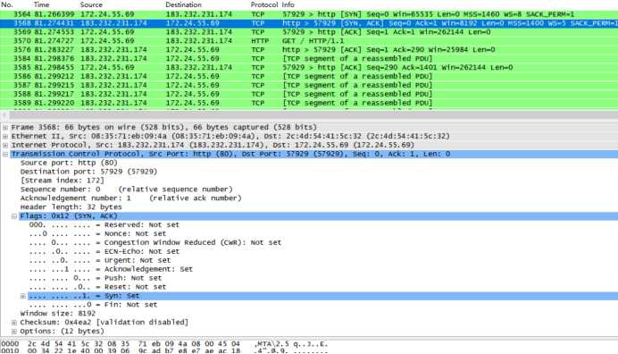Select the Stream index: 172 field
Screen dimensions: 618x354
(63, 181)
